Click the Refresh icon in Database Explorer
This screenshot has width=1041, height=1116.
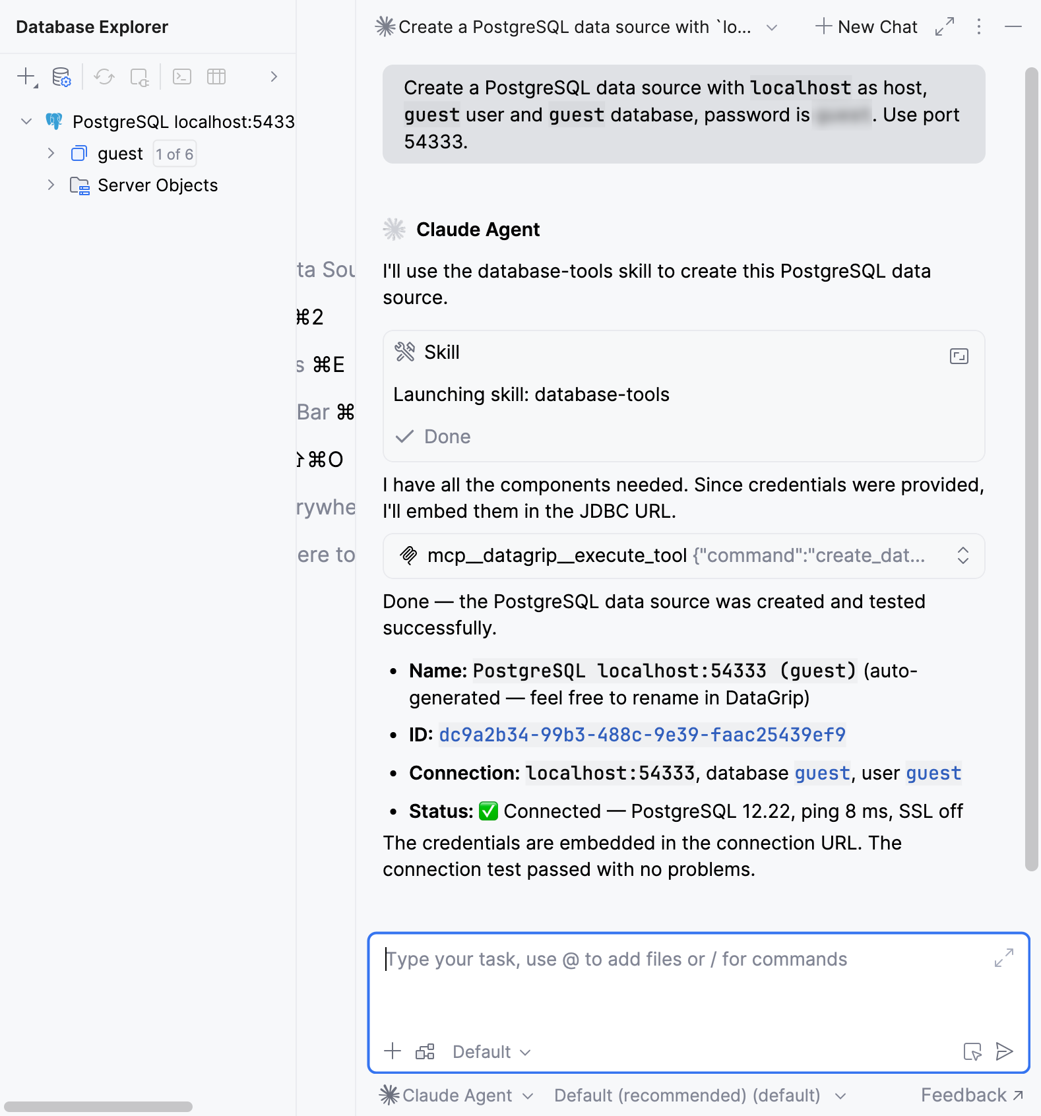click(104, 77)
